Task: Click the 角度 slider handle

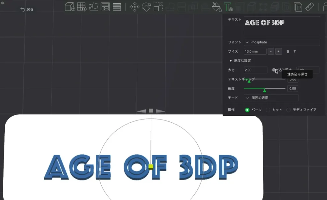Action: point(264,90)
